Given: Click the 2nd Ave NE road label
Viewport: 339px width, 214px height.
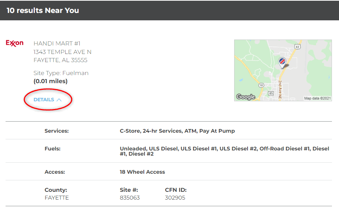Looking at the screenshot, I should tap(280, 90).
